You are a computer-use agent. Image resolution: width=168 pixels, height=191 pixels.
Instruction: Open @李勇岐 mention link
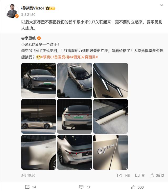click(x=28, y=38)
